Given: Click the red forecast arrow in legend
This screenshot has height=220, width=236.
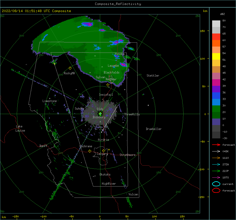Looking at the screenshot, I should click(x=216, y=145).
